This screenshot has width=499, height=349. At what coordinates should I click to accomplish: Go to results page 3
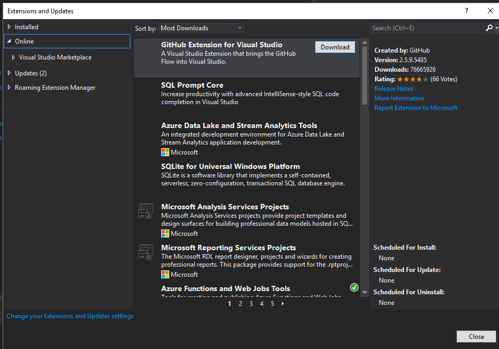pyautogui.click(x=251, y=304)
